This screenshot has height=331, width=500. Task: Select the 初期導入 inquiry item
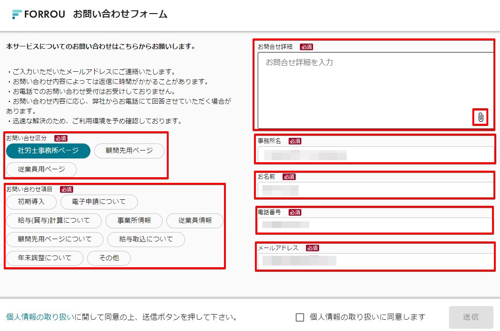click(x=31, y=202)
